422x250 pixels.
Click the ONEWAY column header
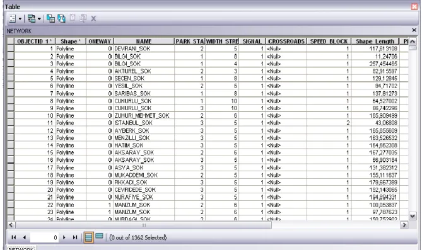pyautogui.click(x=100, y=41)
